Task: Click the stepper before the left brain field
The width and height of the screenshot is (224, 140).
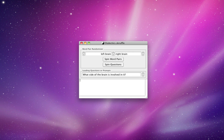Action: click(84, 54)
